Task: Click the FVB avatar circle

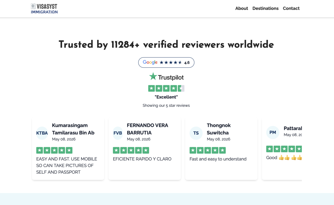Action: coord(118,133)
